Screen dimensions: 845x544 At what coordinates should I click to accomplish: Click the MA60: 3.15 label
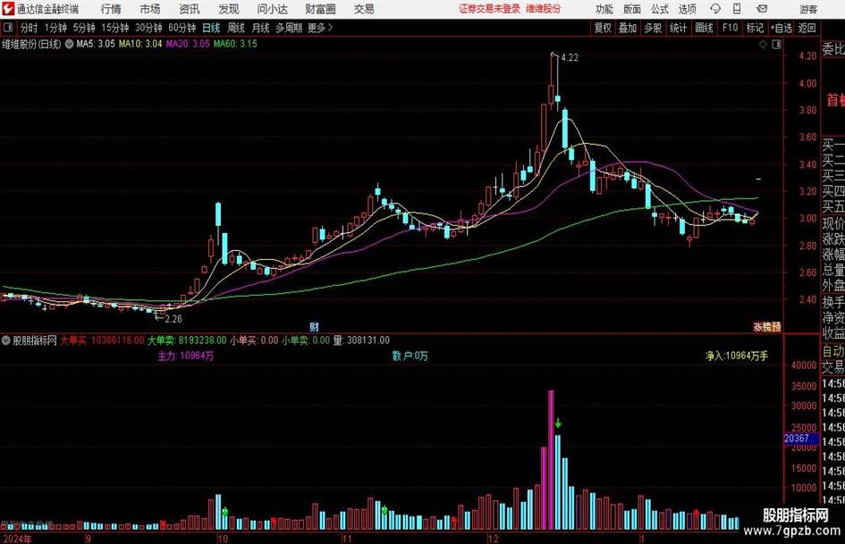[235, 44]
